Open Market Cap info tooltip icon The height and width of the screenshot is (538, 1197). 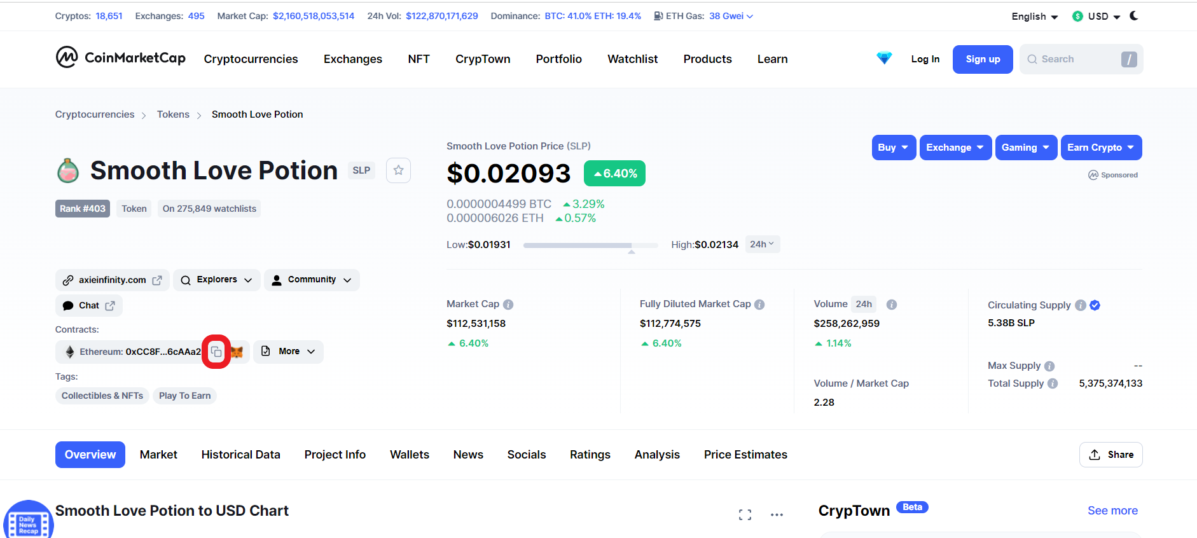pyautogui.click(x=508, y=305)
